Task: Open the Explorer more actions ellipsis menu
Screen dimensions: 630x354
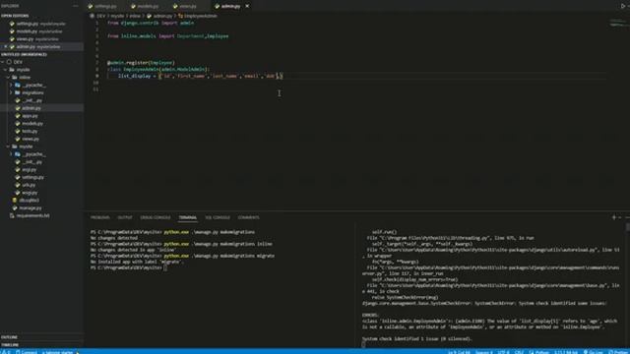Action: 75,6
